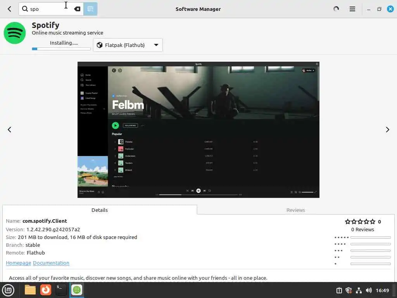
Task: Open the hamburger menu in the header bar
Action: click(x=352, y=9)
